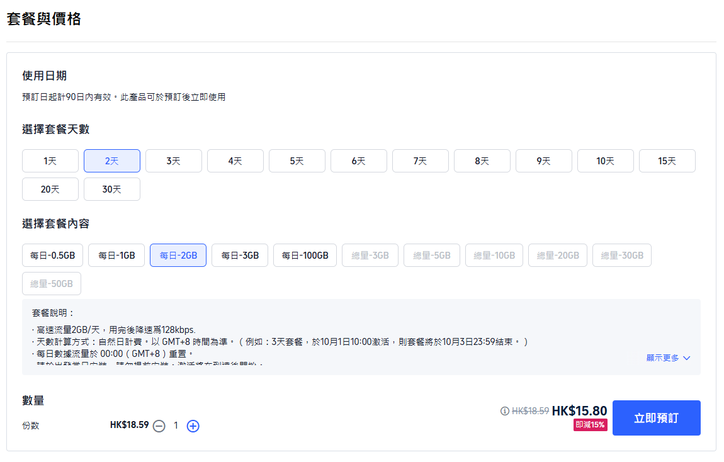The width and height of the screenshot is (724, 462).
Task: Click the 立即預訂 book now button
Action: (657, 418)
